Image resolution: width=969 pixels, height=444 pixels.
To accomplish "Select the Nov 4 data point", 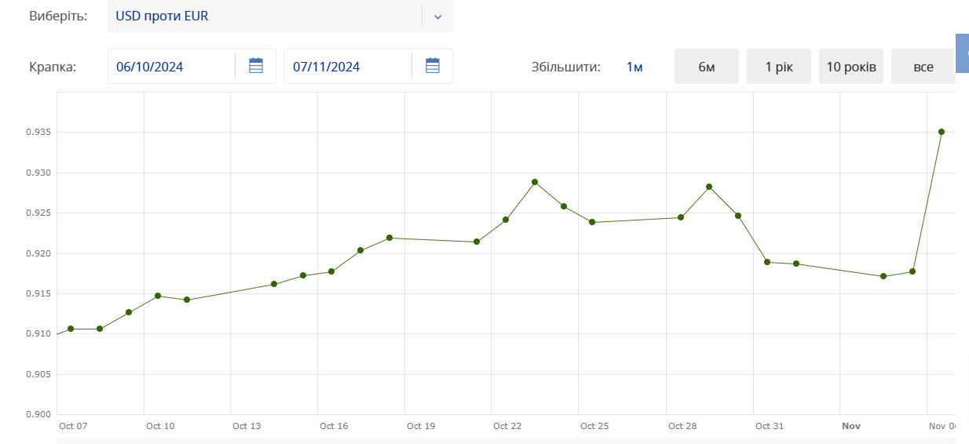I will (x=883, y=276).
